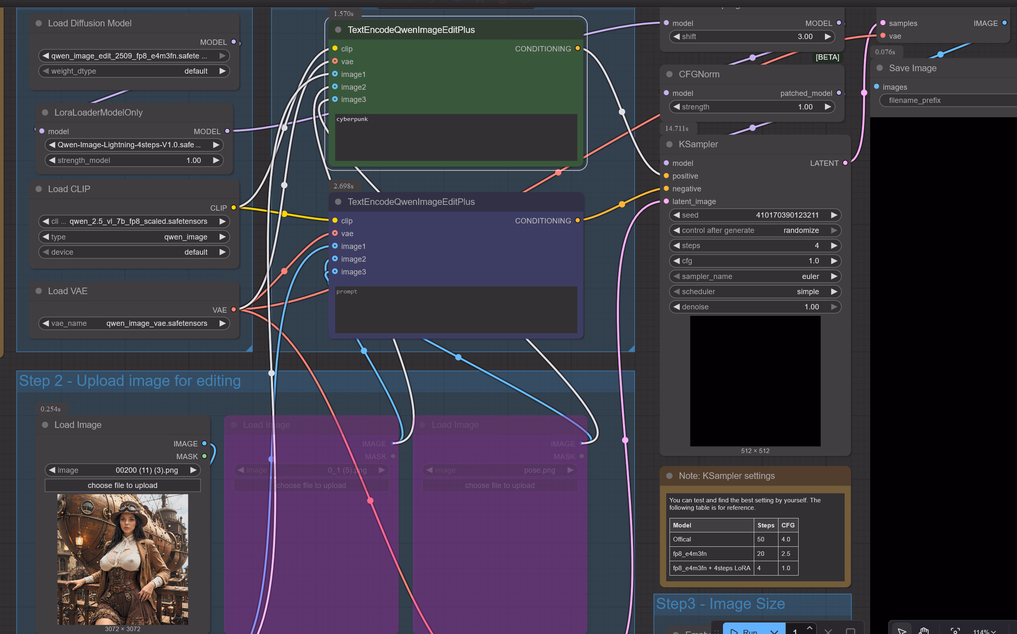Image resolution: width=1017 pixels, height=634 pixels.
Task: Select the hand pan tool
Action: click(924, 630)
